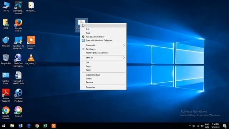Open the network status tray icon
Viewport: 229px width, 129px height.
198,126
